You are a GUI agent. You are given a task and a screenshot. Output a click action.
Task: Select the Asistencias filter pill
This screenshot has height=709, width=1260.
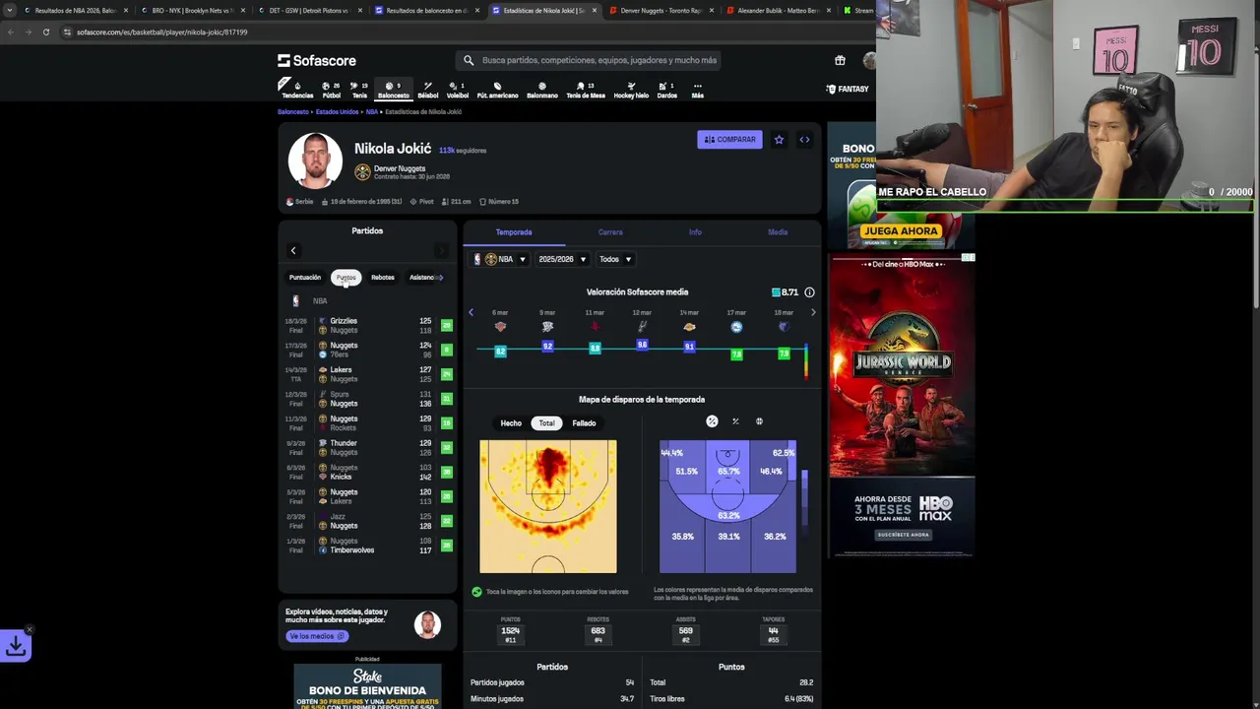(x=422, y=278)
